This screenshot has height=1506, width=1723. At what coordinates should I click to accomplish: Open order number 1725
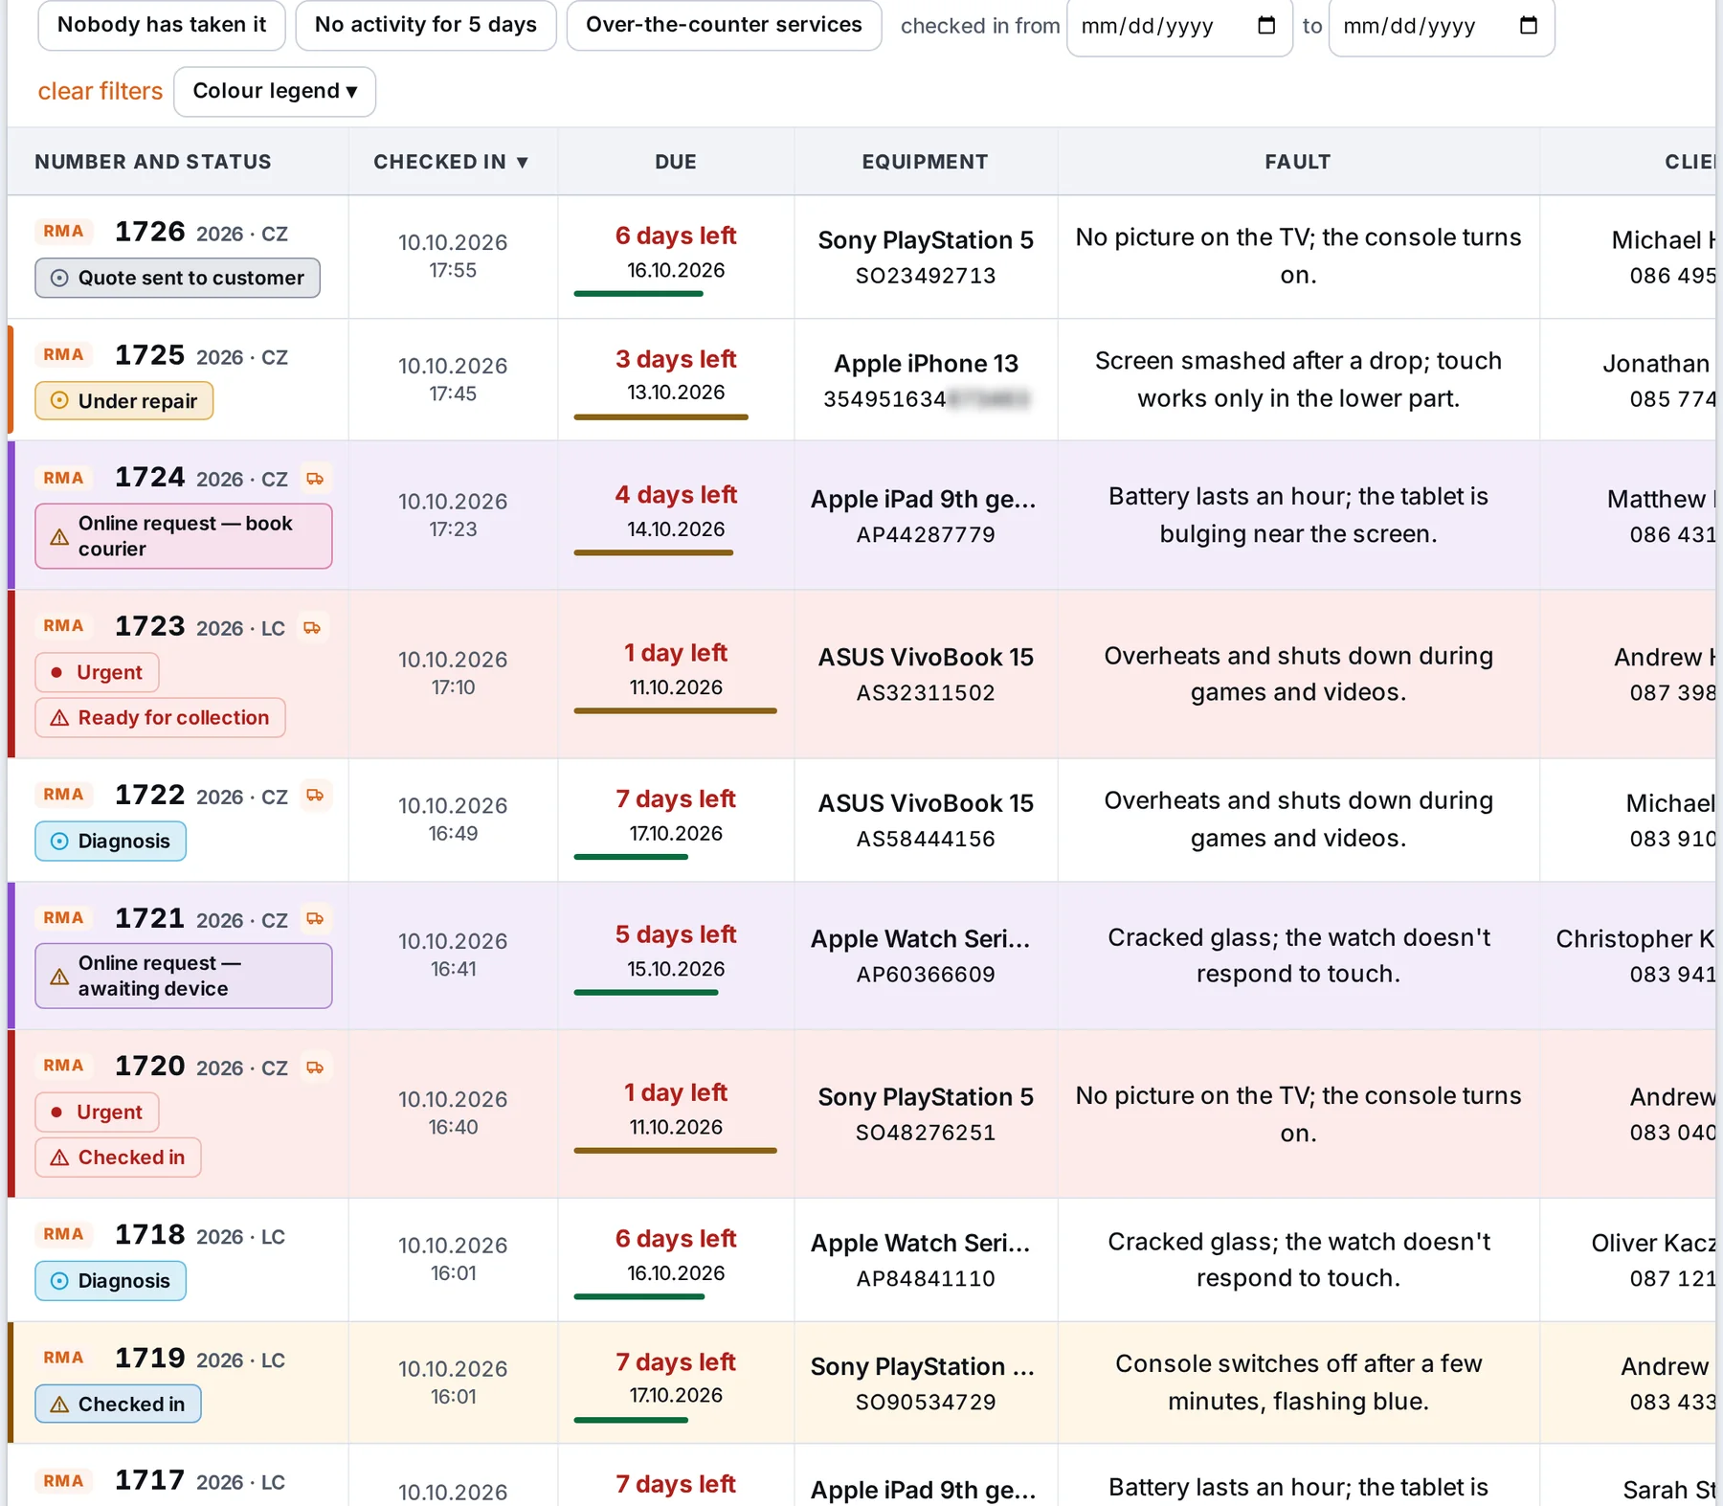(x=150, y=355)
